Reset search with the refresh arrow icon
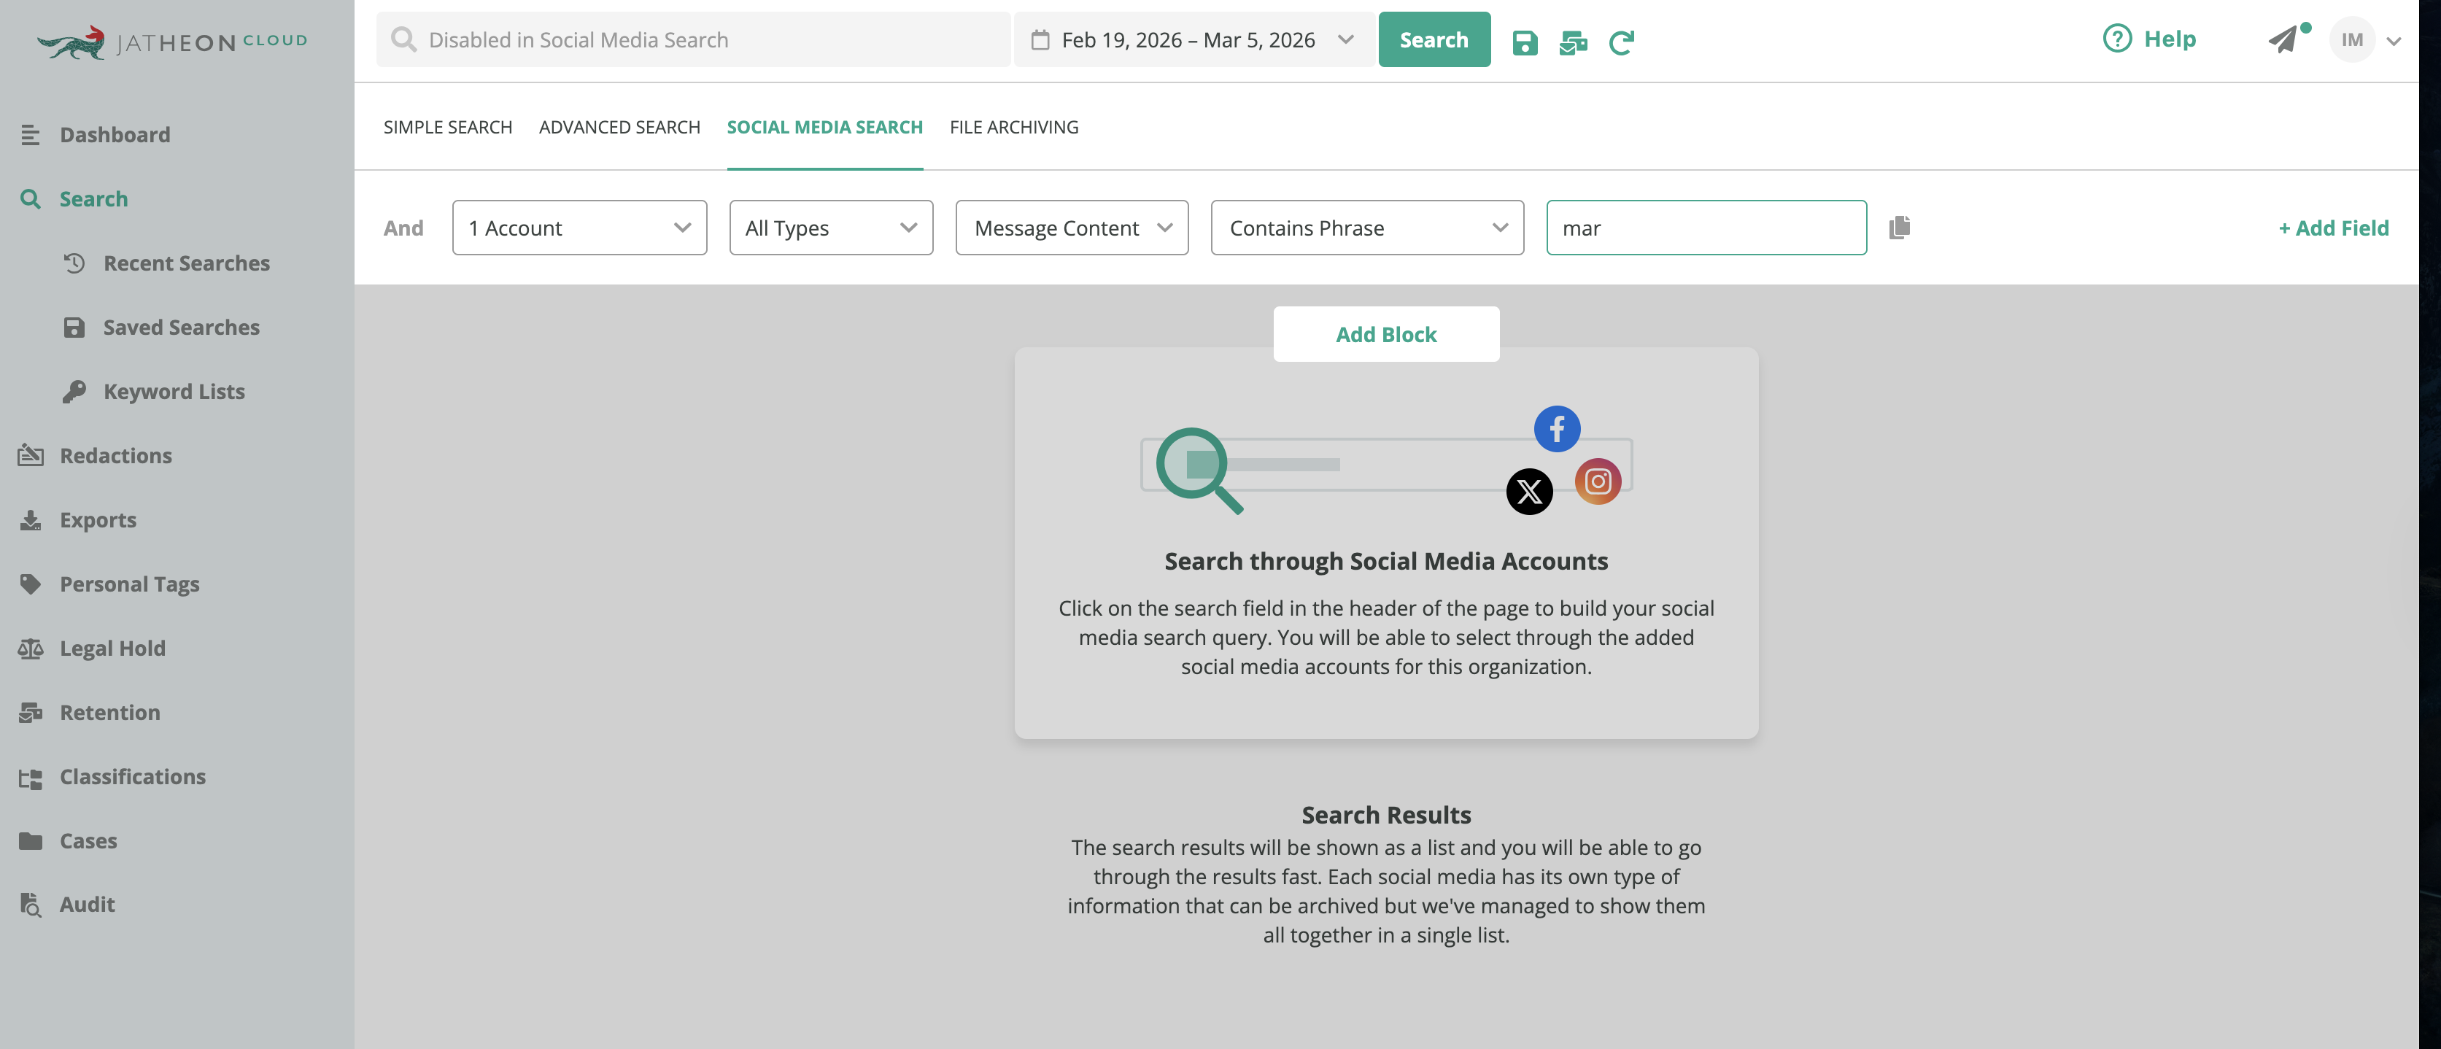 coord(1621,42)
